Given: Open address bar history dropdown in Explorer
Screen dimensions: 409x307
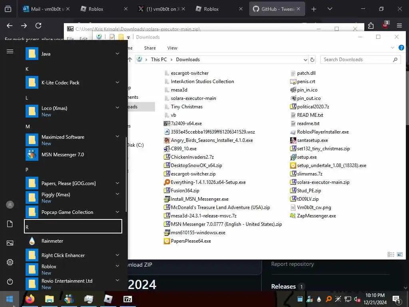Looking at the screenshot, I should pos(306,60).
